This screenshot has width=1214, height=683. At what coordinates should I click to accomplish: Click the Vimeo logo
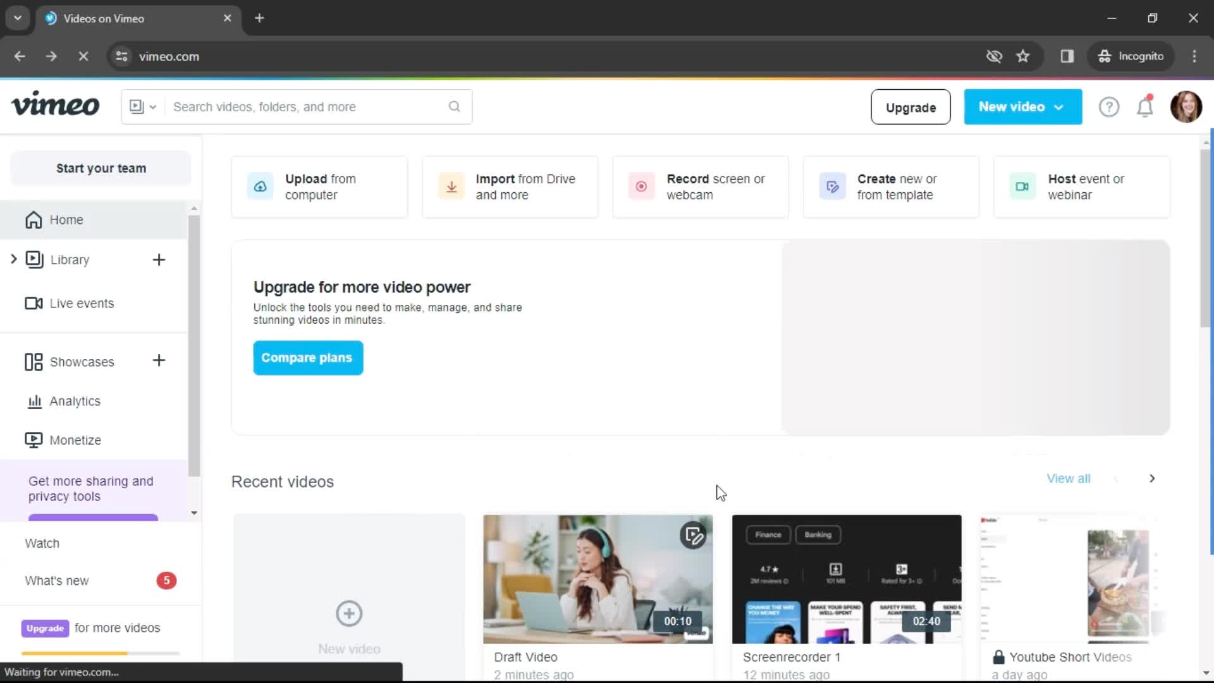click(x=56, y=105)
